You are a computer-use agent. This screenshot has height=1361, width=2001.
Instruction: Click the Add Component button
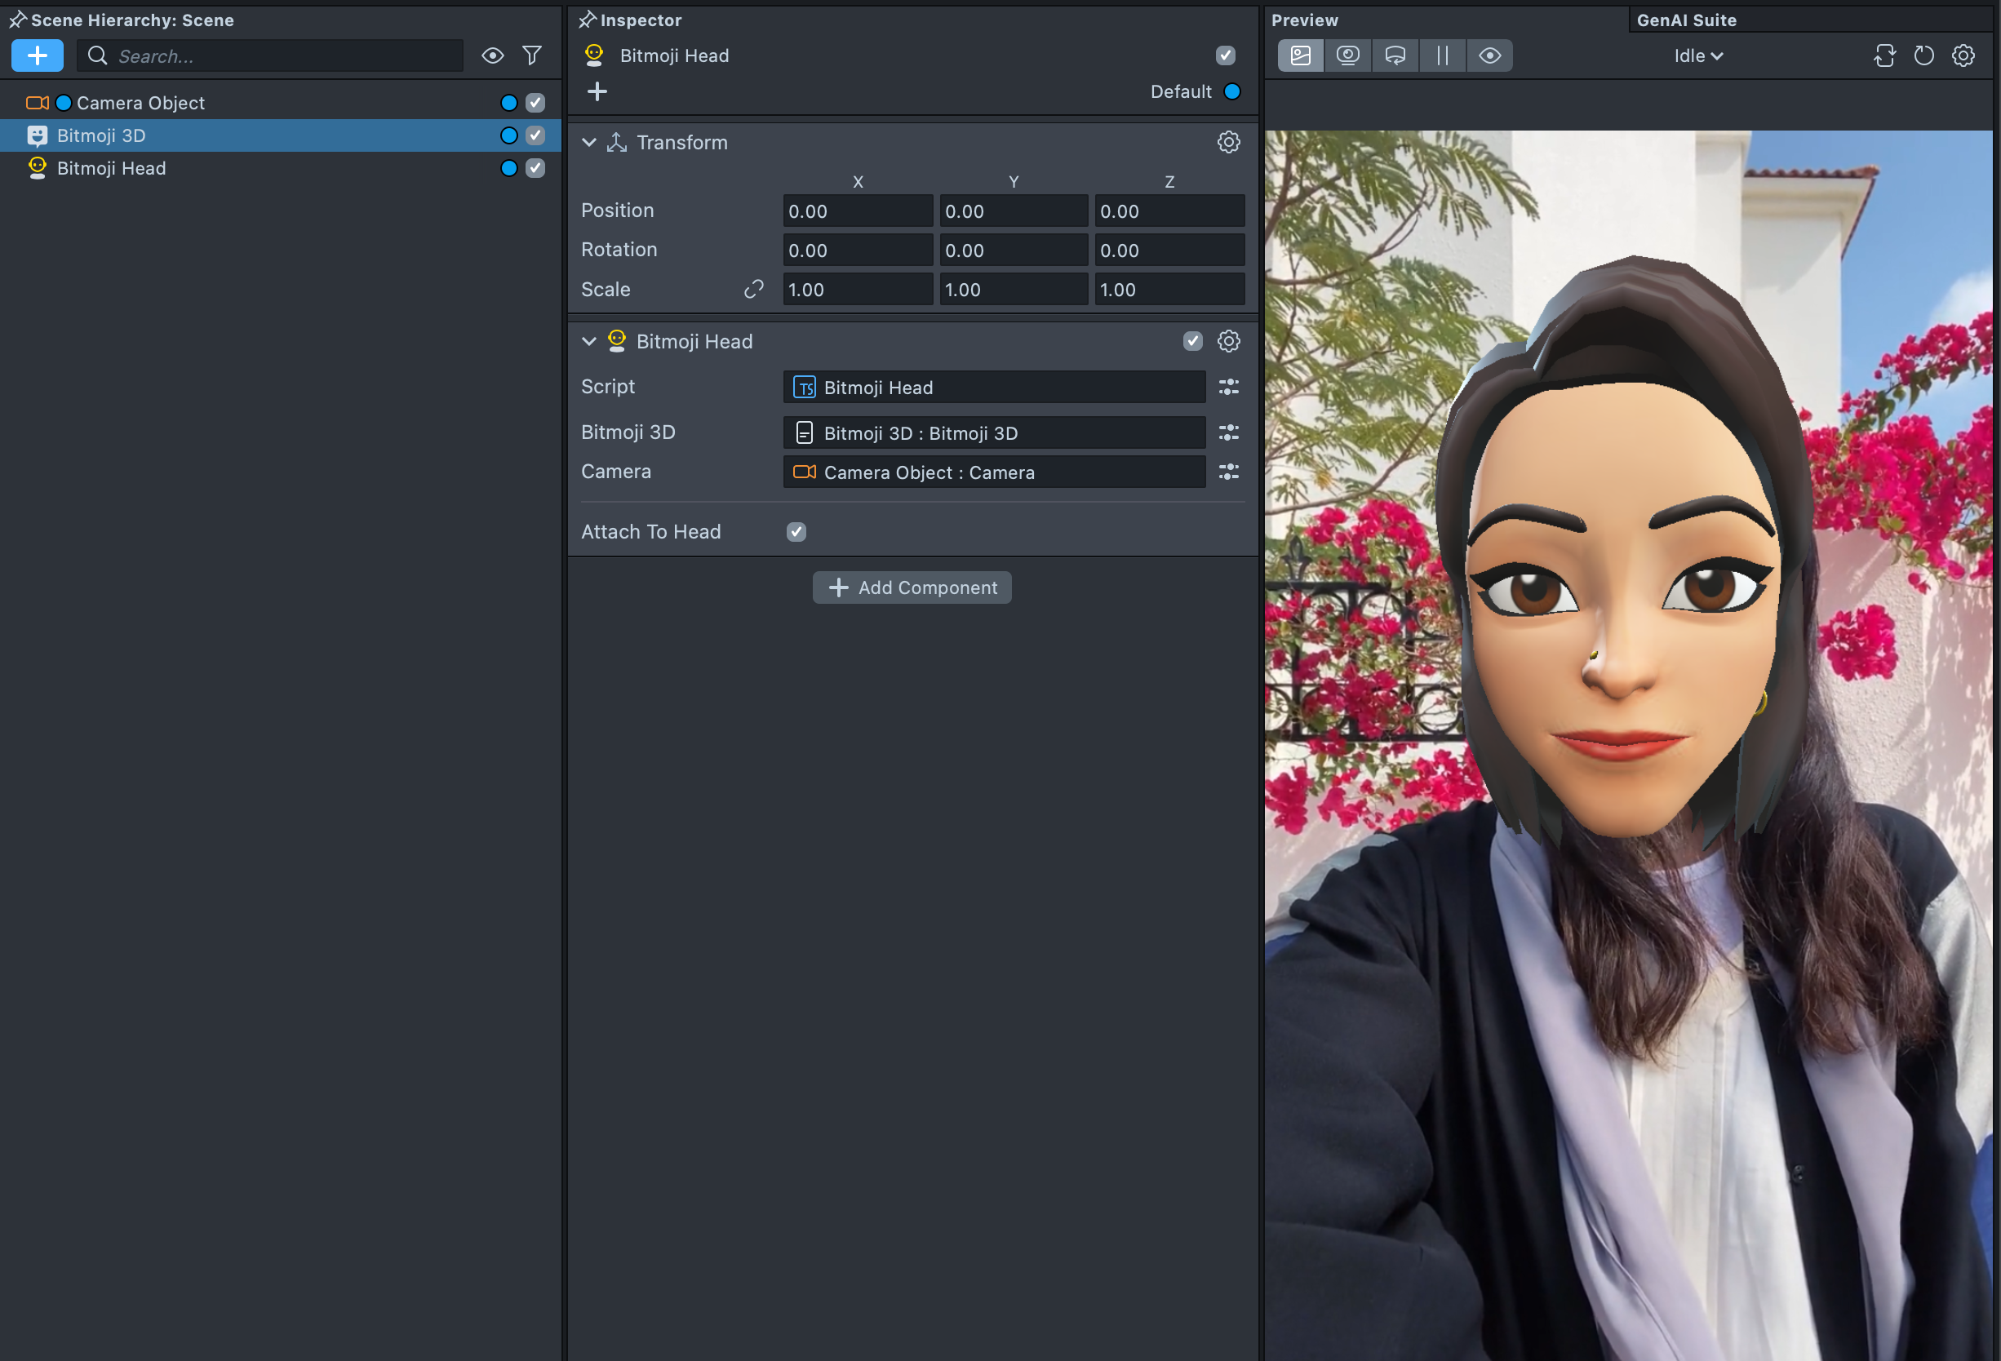tap(912, 588)
